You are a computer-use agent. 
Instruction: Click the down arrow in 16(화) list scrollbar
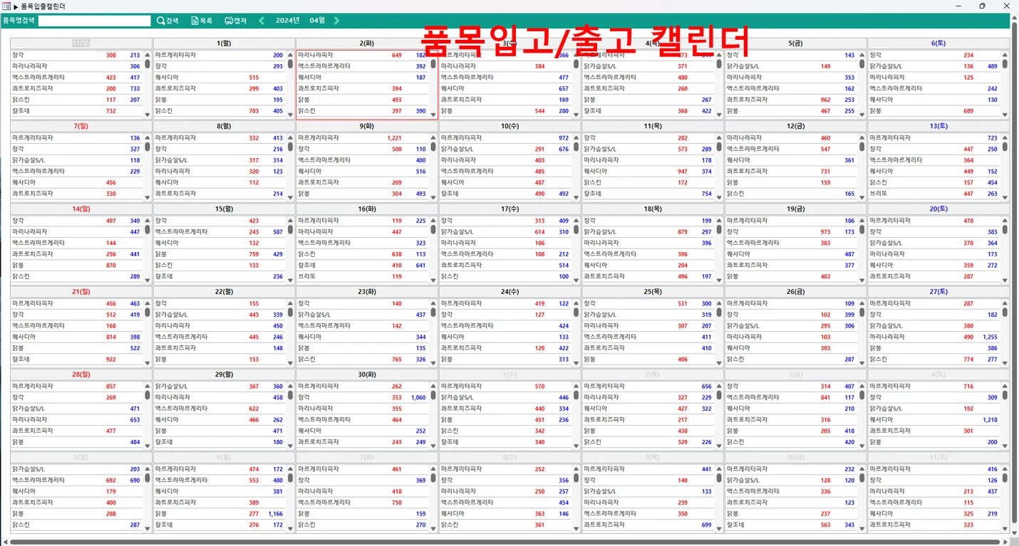pyautogui.click(x=433, y=280)
